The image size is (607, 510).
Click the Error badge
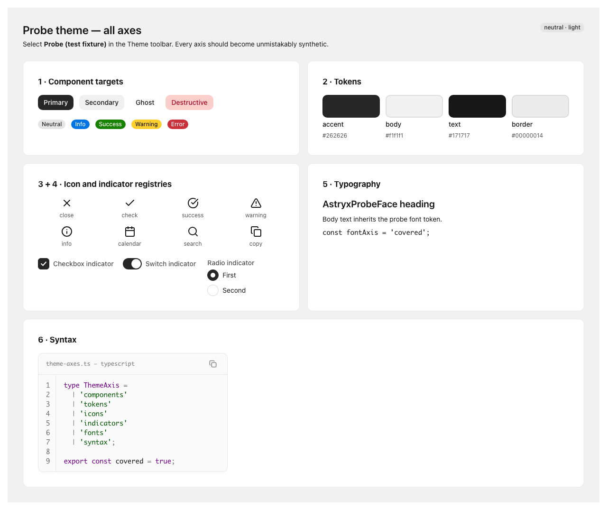click(178, 124)
